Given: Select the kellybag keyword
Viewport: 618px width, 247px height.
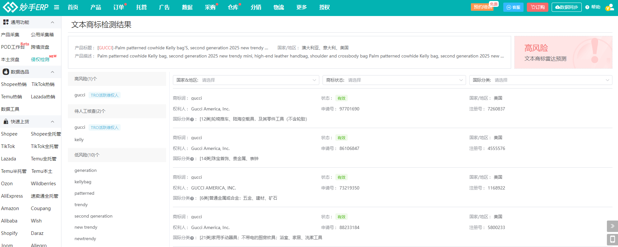Looking at the screenshot, I should [83, 182].
